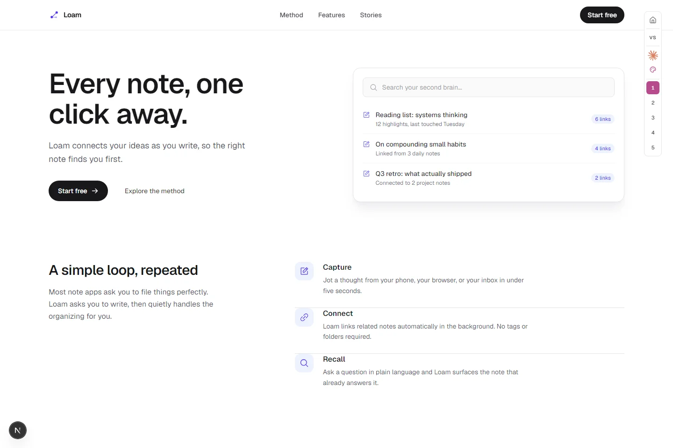Click the Every note, one click away headline

tap(146, 99)
